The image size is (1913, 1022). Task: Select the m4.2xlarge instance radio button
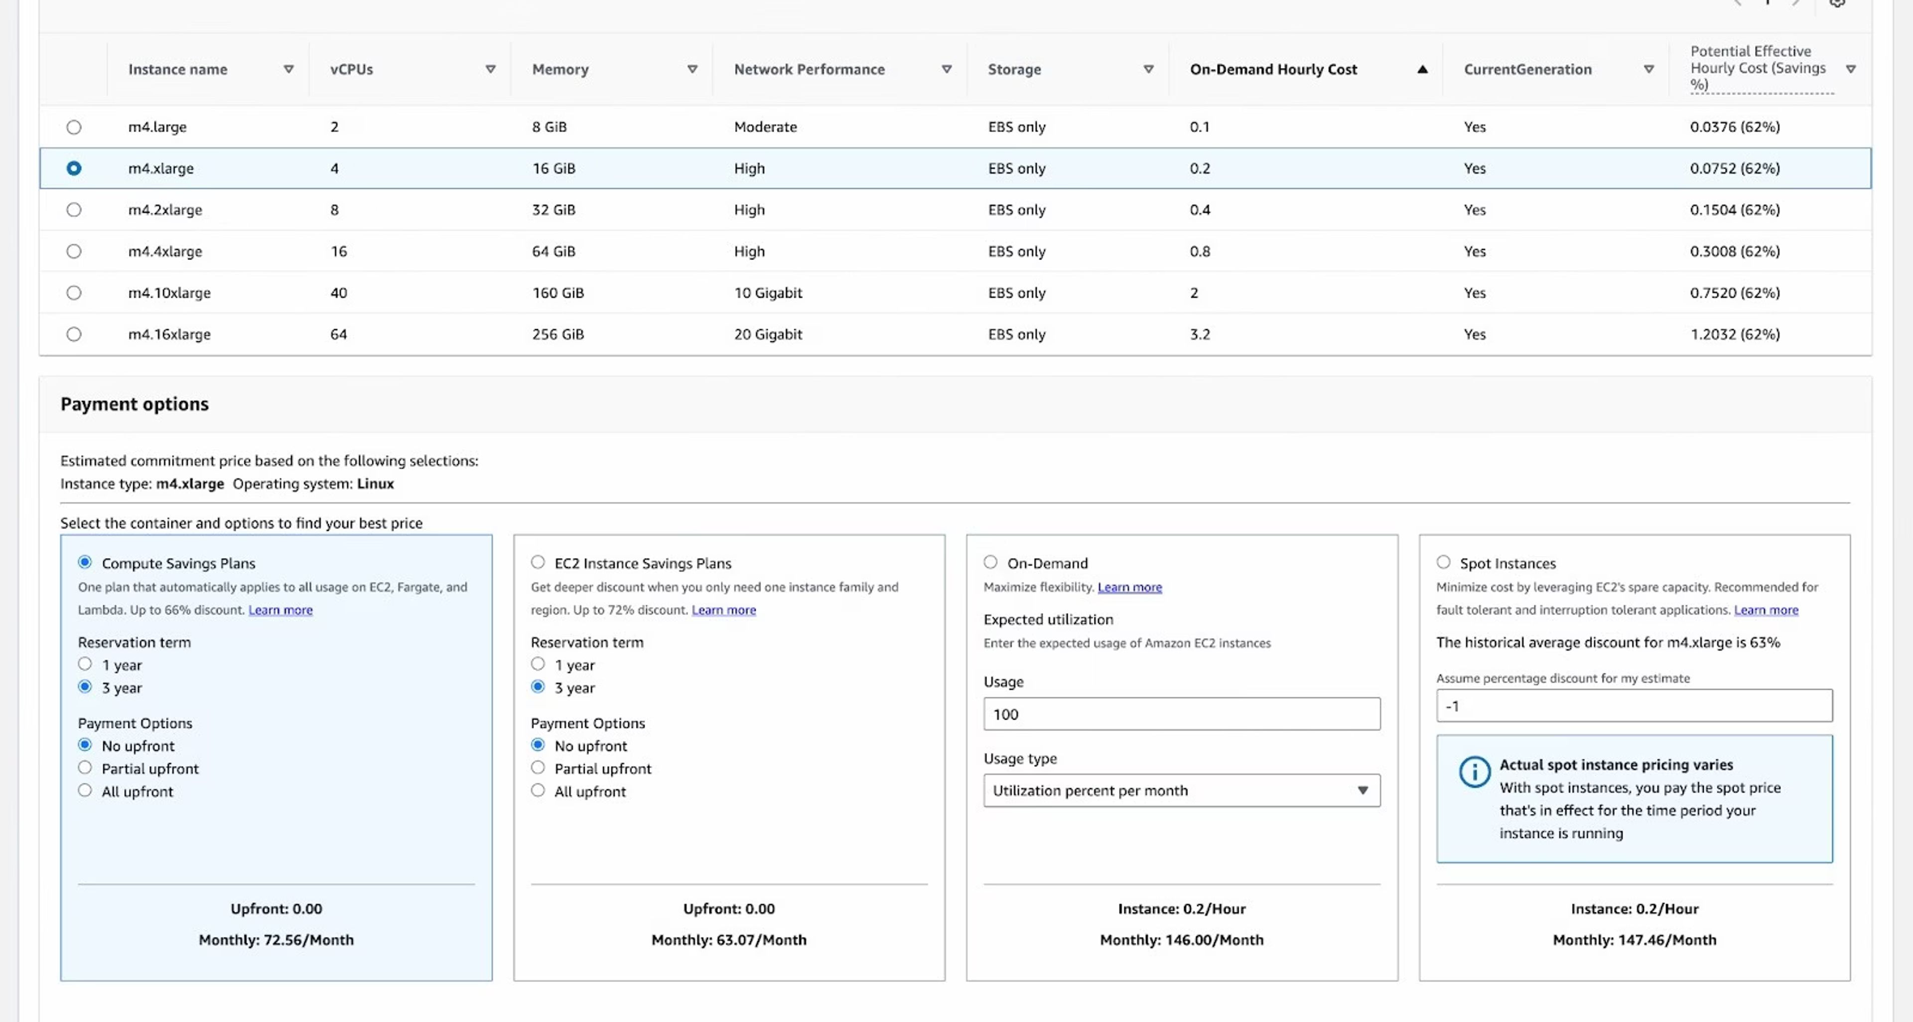[74, 210]
